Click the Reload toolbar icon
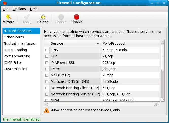Image resolution: width=169 pixels, height=123 pixels. click(x=43, y=17)
